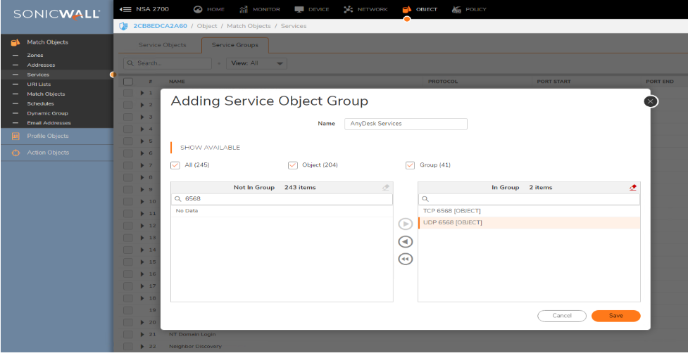Click the remove-selected left arrow button
Screen dimensions: 688x358
tap(405, 241)
